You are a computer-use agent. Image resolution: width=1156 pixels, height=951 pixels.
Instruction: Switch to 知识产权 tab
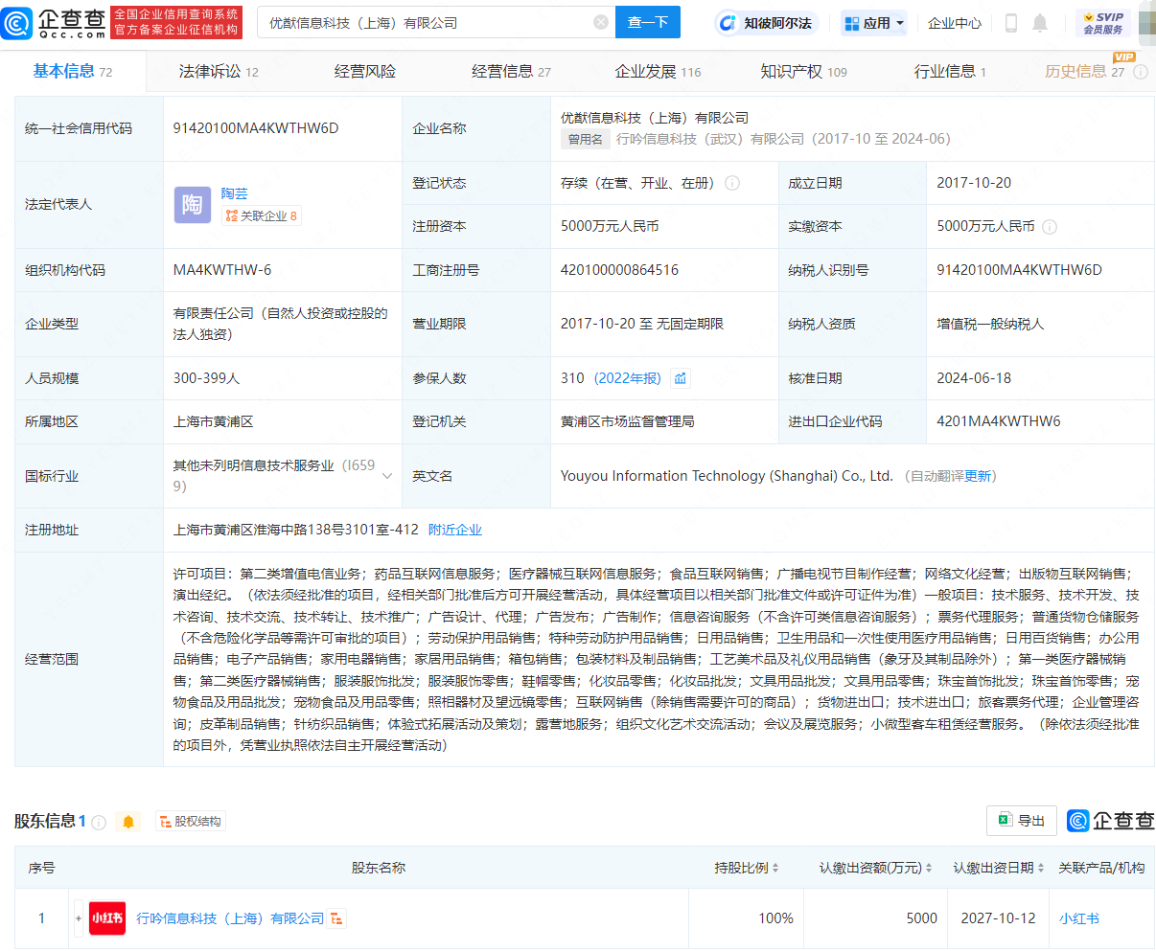click(803, 71)
